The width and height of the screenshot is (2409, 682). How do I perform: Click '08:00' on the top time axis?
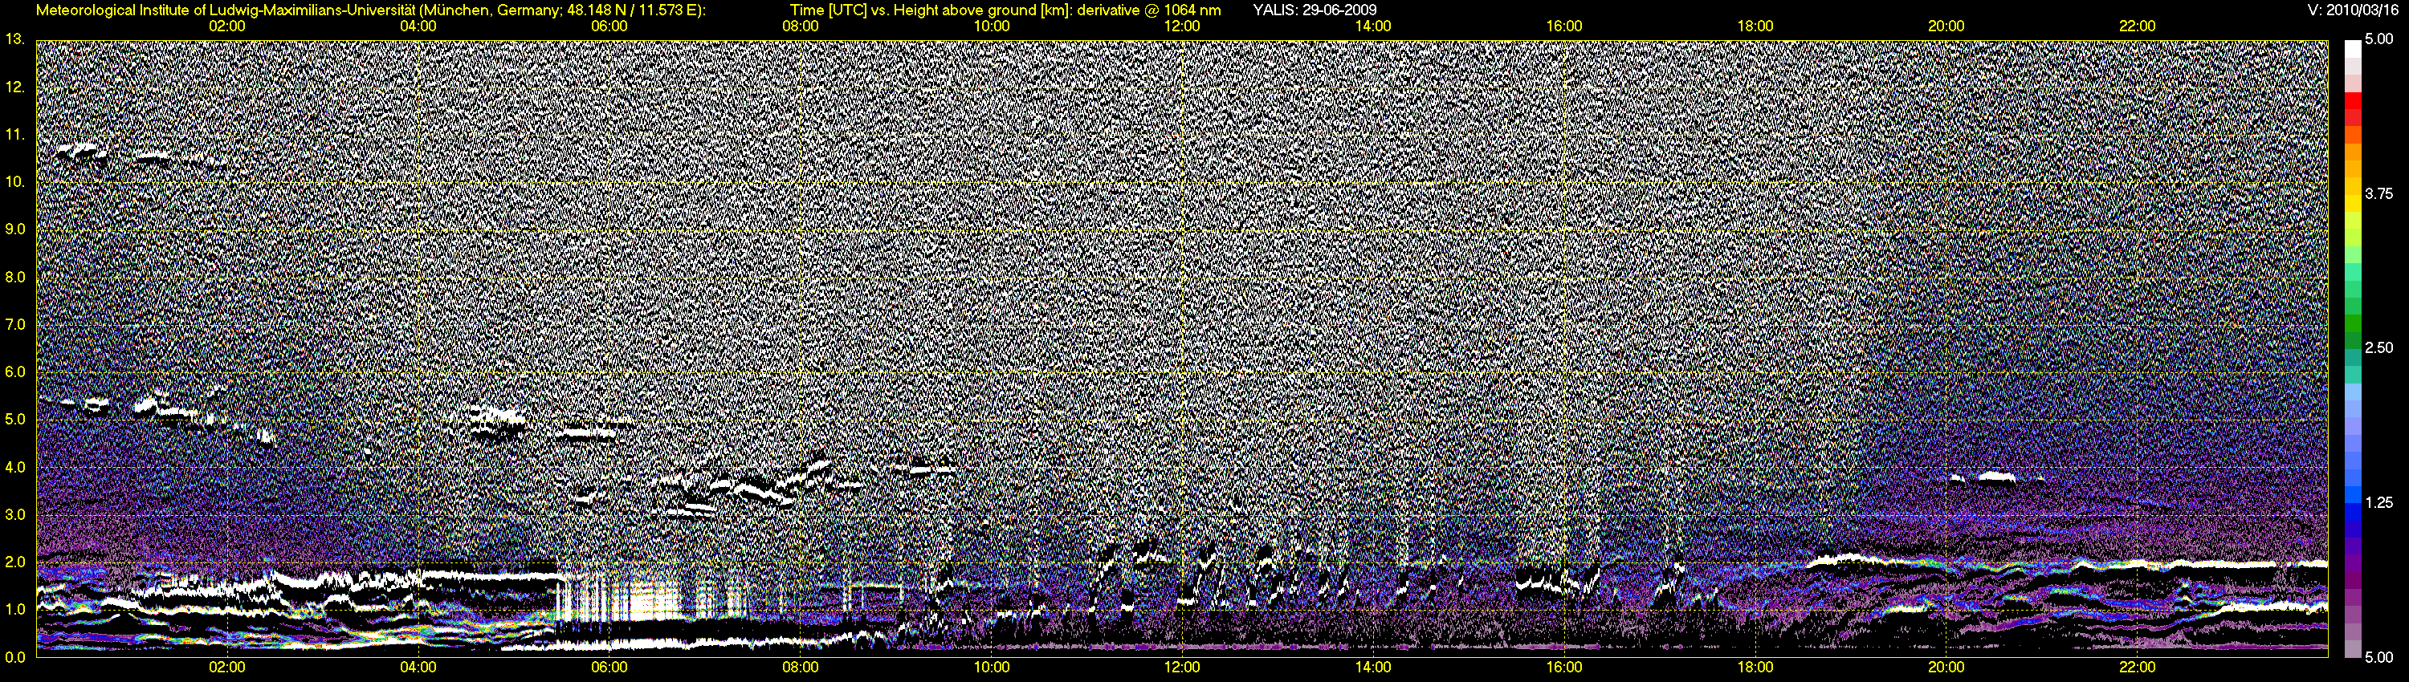[801, 26]
